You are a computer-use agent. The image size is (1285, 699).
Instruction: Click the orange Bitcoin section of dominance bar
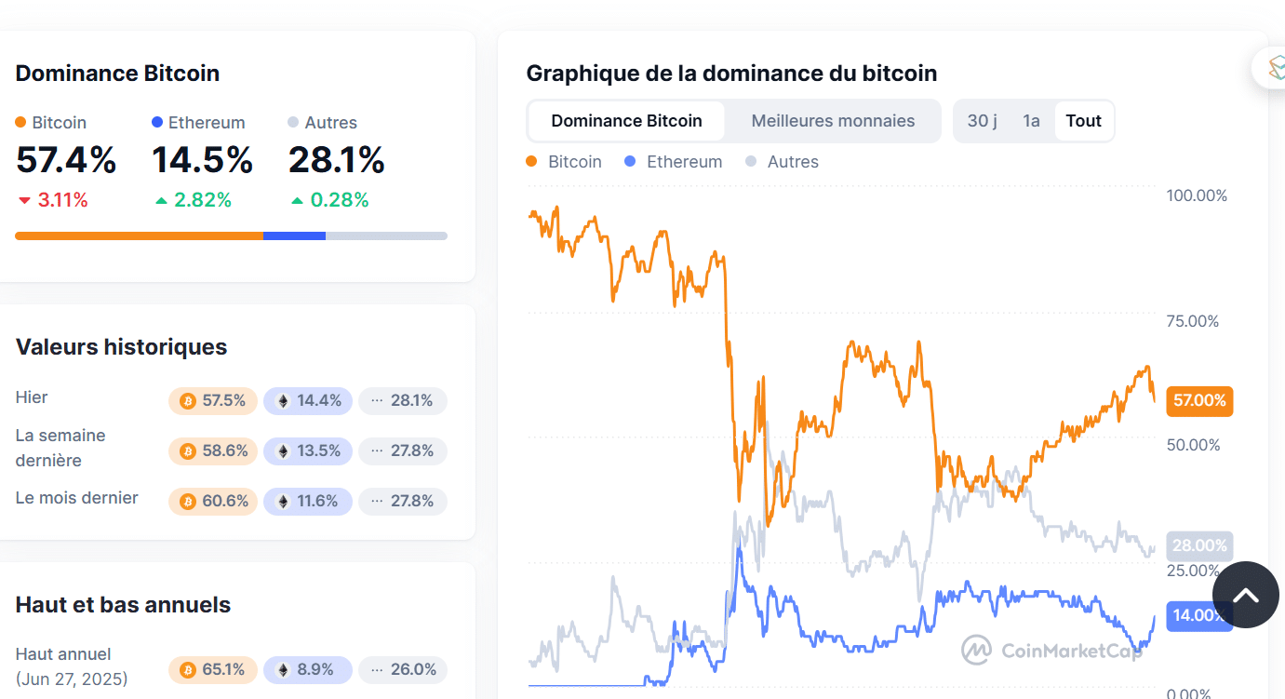(139, 236)
